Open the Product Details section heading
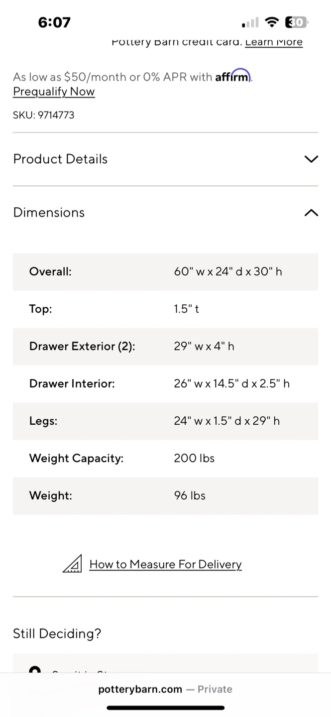Image resolution: width=331 pixels, height=717 pixels. click(60, 159)
